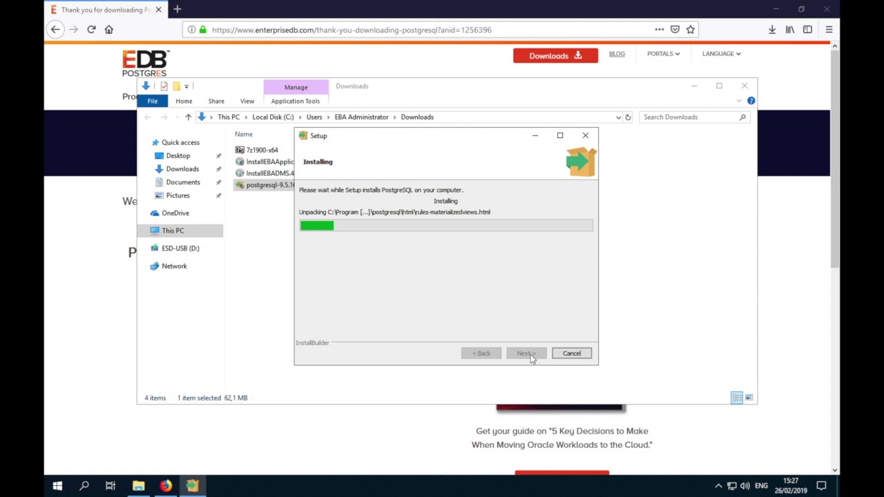This screenshot has height=497, width=884.
Task: Toggle Firefox sidebar icon
Action: click(x=807, y=30)
